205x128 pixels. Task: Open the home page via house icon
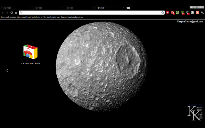(16, 13)
